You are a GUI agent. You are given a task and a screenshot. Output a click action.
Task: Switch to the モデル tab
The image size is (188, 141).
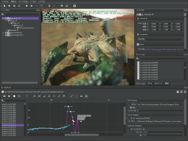click(x=150, y=84)
